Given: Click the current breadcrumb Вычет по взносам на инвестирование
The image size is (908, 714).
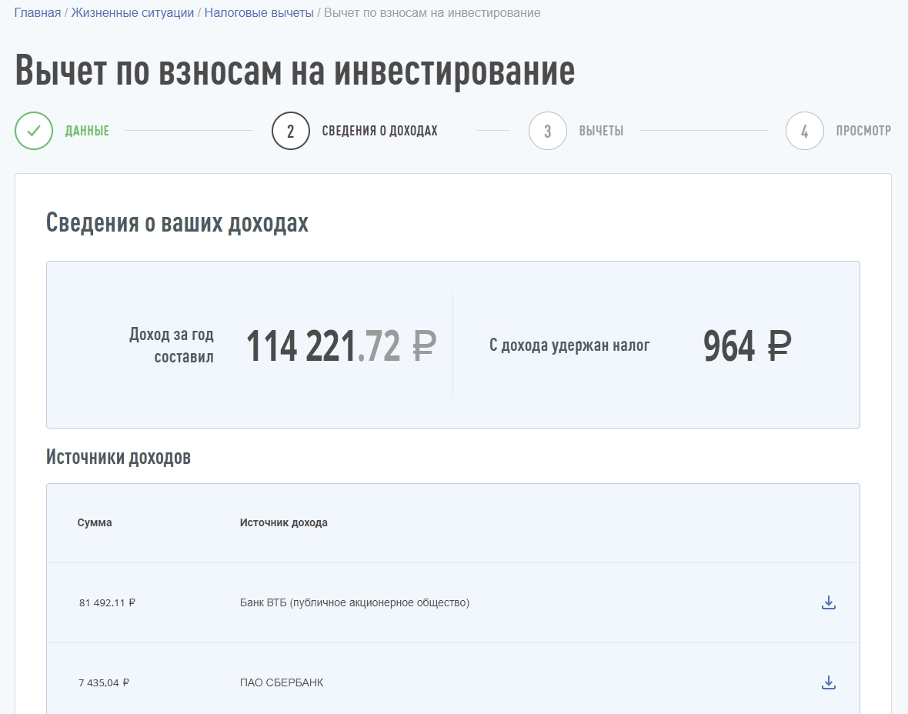Looking at the screenshot, I should [432, 13].
